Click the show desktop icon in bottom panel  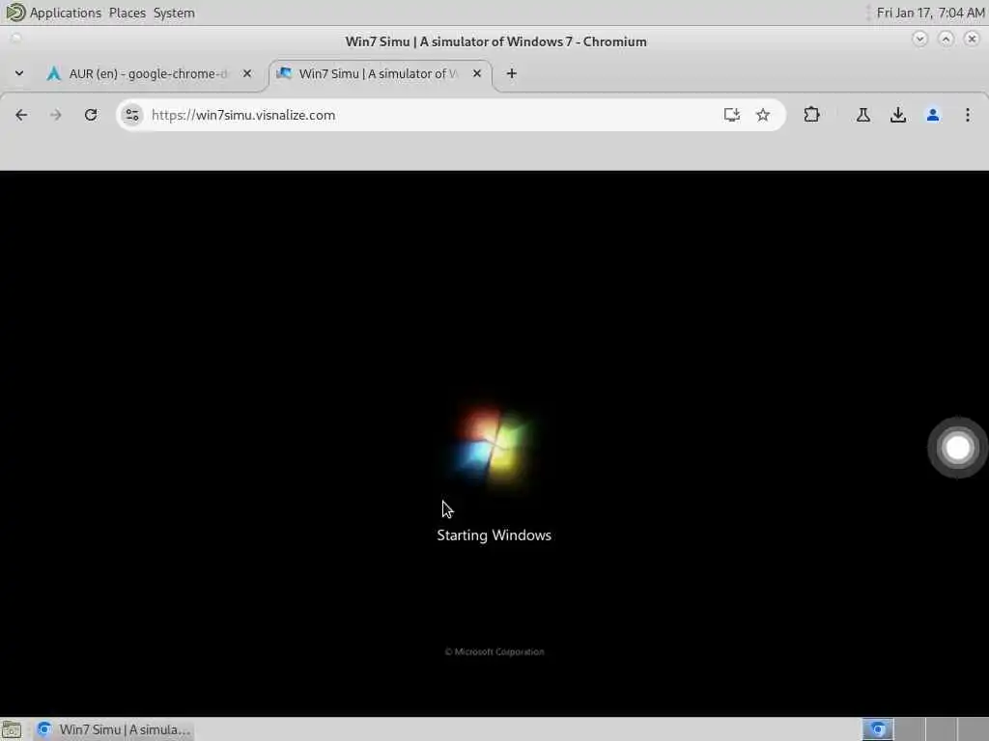coord(12,729)
